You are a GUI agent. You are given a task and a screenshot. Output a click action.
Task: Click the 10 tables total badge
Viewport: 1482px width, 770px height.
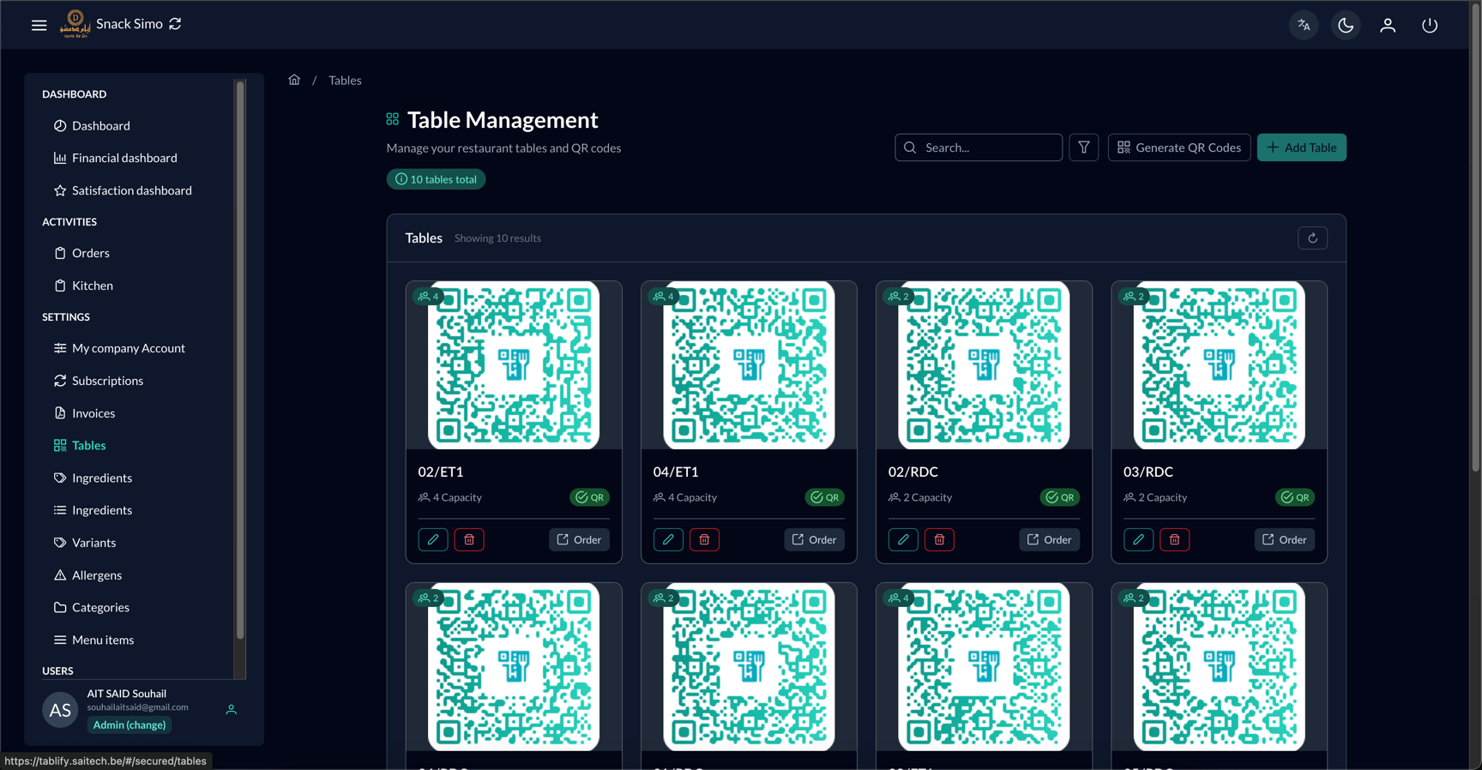436,179
